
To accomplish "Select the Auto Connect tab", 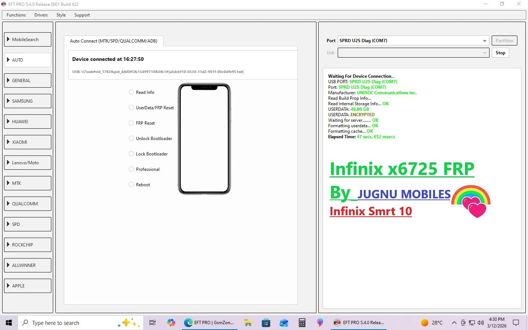I will pos(113,41).
